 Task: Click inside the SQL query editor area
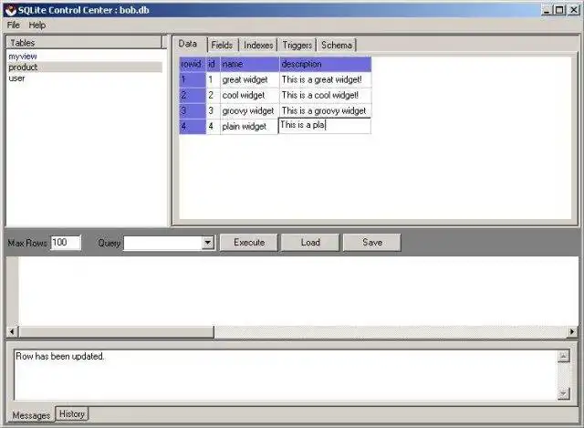click(298, 291)
